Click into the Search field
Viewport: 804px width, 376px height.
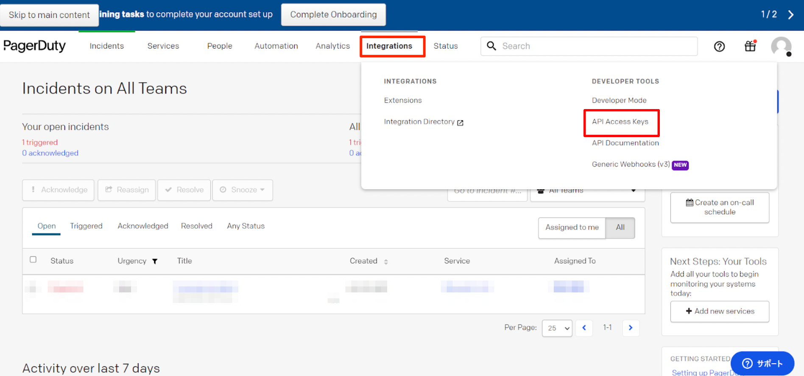[594, 46]
